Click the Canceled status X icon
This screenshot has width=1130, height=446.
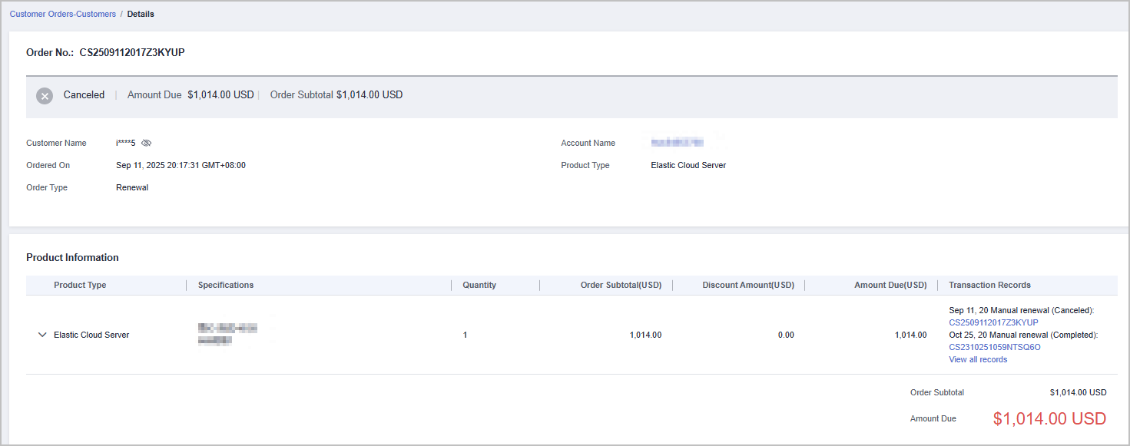45,96
